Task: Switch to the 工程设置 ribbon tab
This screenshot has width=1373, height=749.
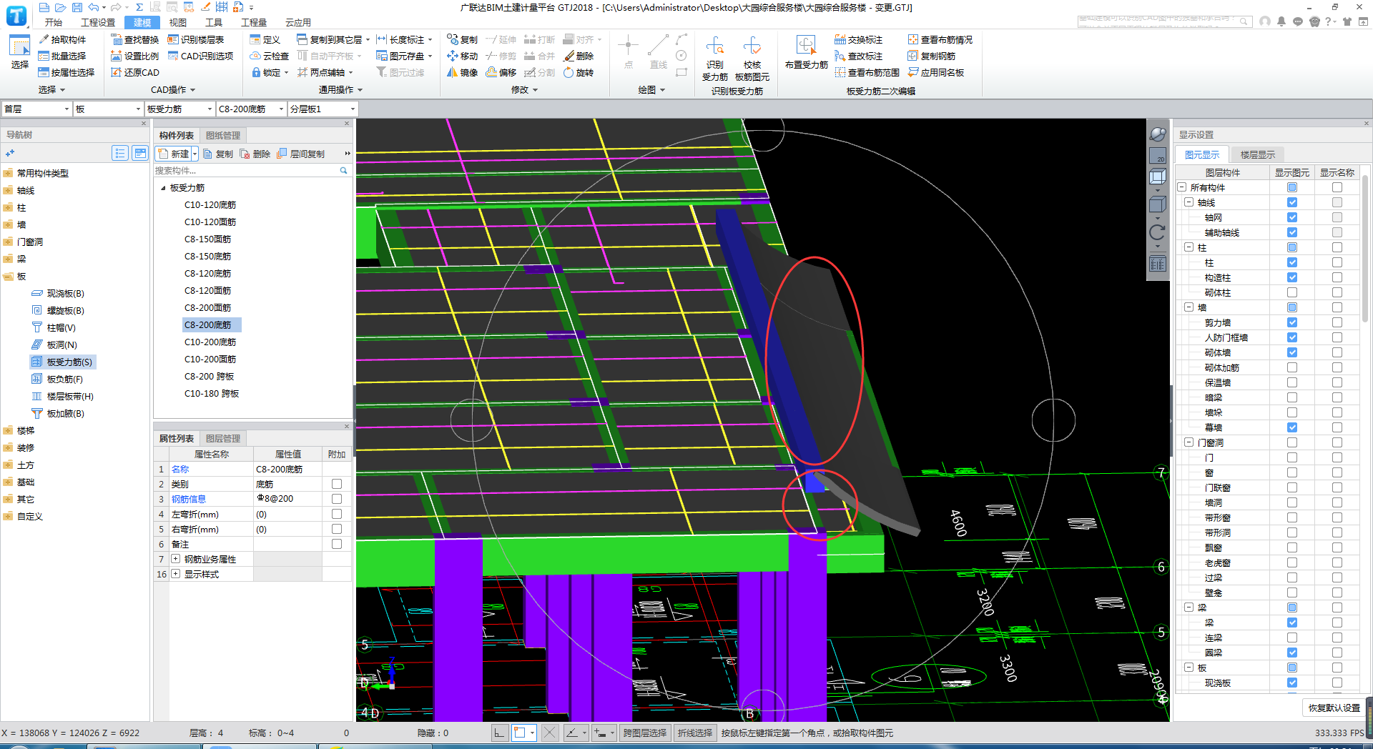Action: tap(97, 22)
